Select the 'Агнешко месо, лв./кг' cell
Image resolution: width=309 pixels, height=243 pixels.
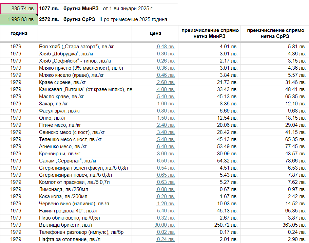click(85, 146)
